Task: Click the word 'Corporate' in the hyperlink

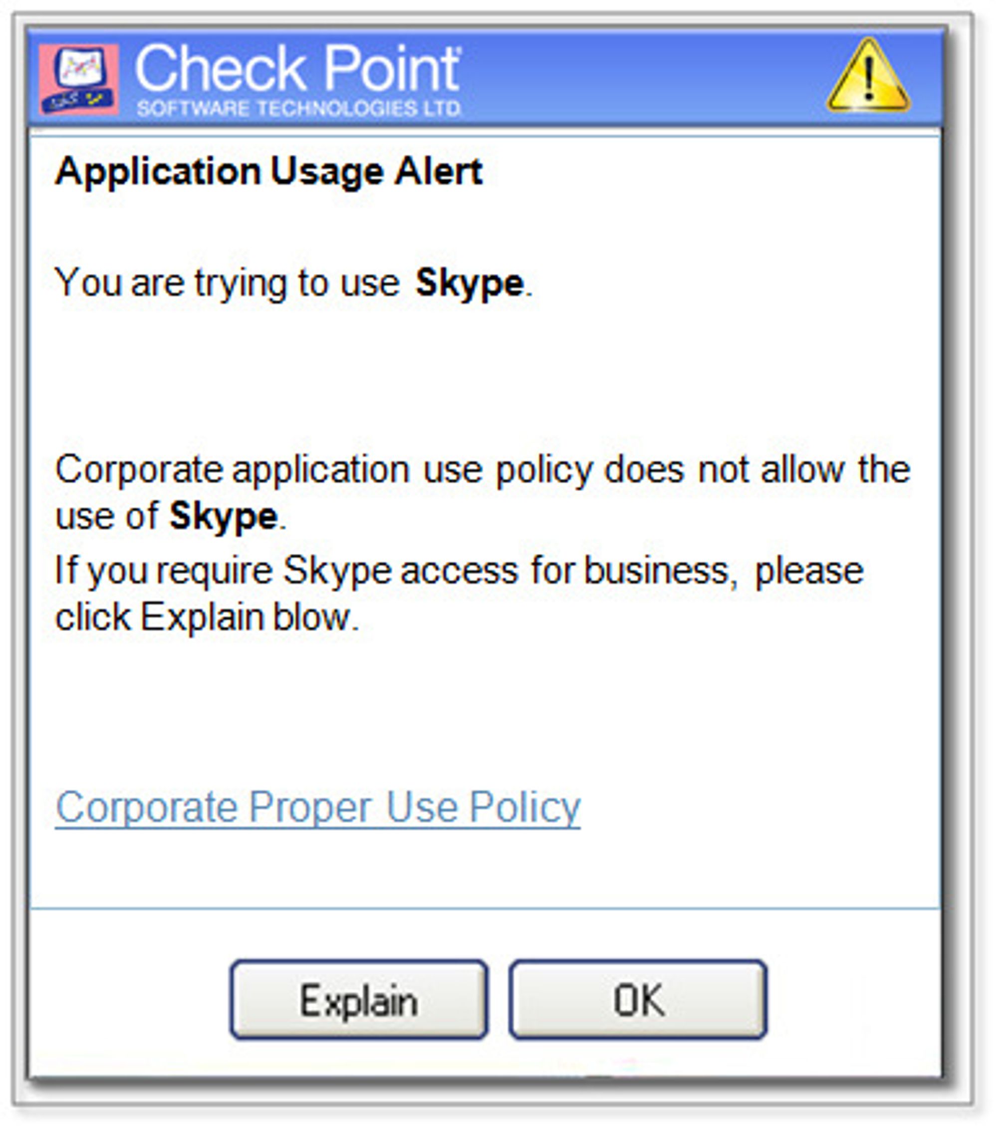Action: tap(147, 807)
